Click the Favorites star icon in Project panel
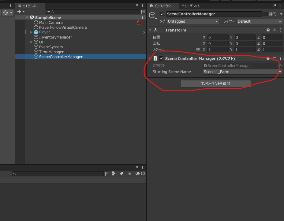The width and height of the screenshot is (284, 221). [130, 174]
